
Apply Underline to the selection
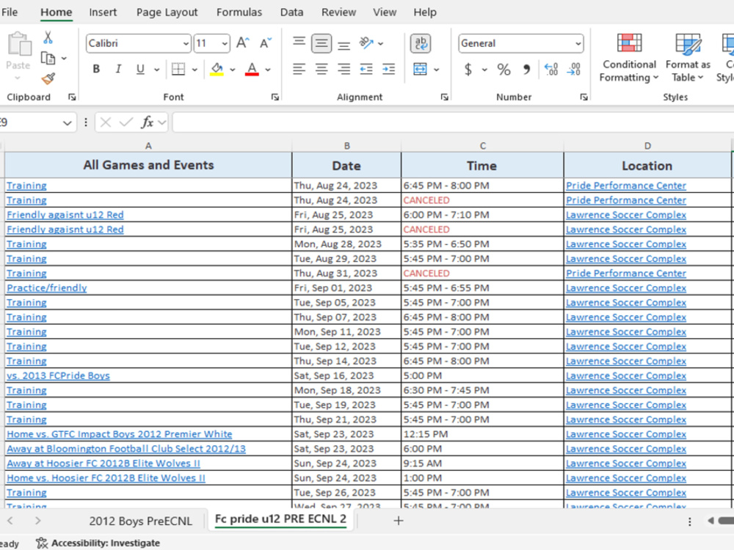click(138, 69)
